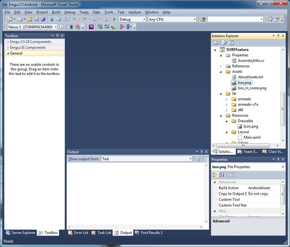
Task: Click the Solution Explorer icon at the toolbar's right end
Action: (270, 19)
